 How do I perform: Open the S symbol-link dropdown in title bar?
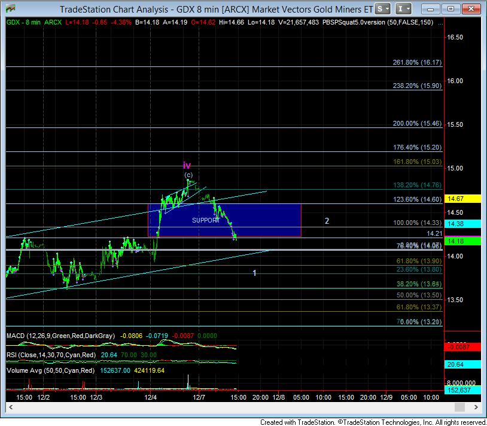click(383, 9)
